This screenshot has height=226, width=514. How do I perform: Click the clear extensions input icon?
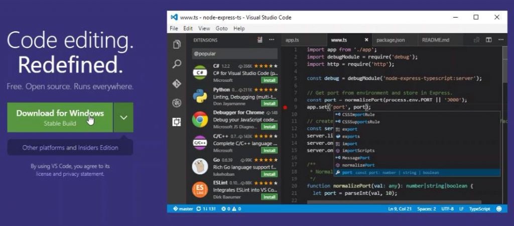click(x=260, y=40)
